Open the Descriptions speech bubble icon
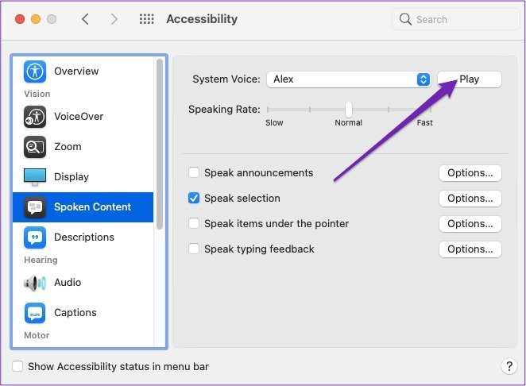Viewport: 526px width, 386px height. 35,237
